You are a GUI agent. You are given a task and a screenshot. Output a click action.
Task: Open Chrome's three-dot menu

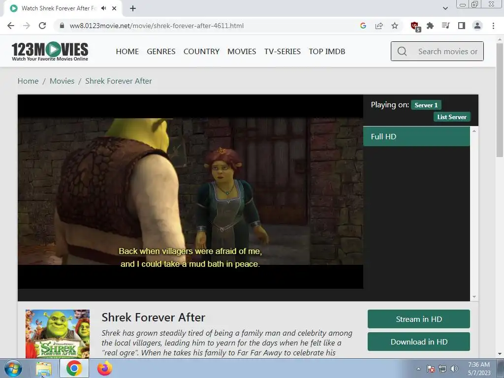point(493,26)
